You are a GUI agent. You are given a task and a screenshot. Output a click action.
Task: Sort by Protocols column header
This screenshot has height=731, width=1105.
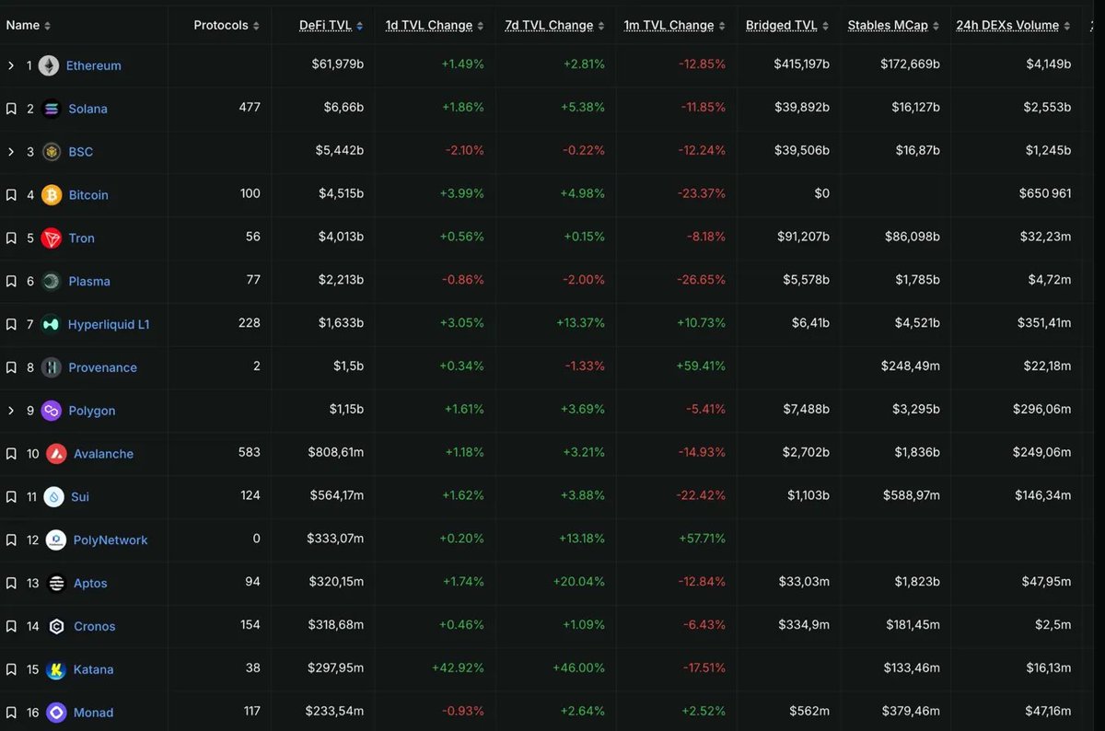pyautogui.click(x=227, y=26)
